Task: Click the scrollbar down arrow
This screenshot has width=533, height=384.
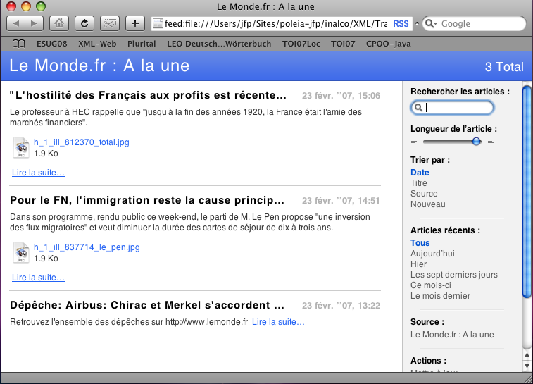Action: coord(527,366)
